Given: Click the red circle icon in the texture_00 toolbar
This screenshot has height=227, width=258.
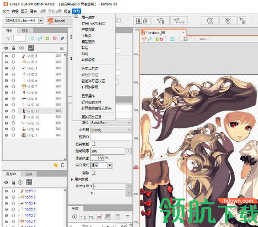Looking at the screenshot, I should [162, 39].
